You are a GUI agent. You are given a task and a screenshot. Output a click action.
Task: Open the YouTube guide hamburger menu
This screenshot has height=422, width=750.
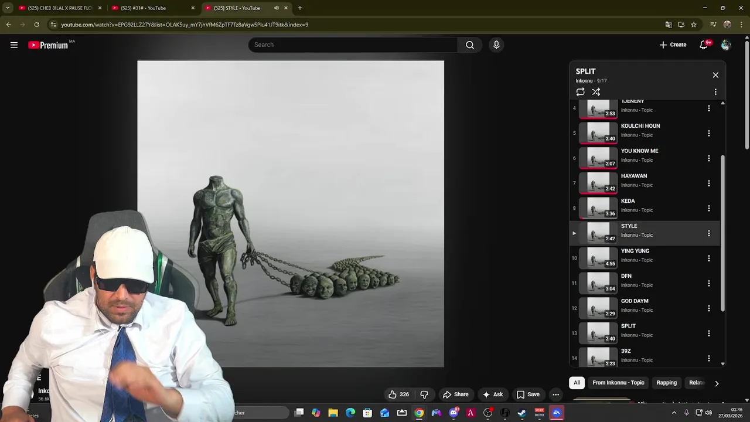coord(14,45)
